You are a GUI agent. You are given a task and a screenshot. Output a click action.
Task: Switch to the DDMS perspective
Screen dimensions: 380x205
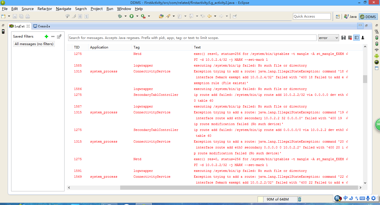tap(368, 17)
